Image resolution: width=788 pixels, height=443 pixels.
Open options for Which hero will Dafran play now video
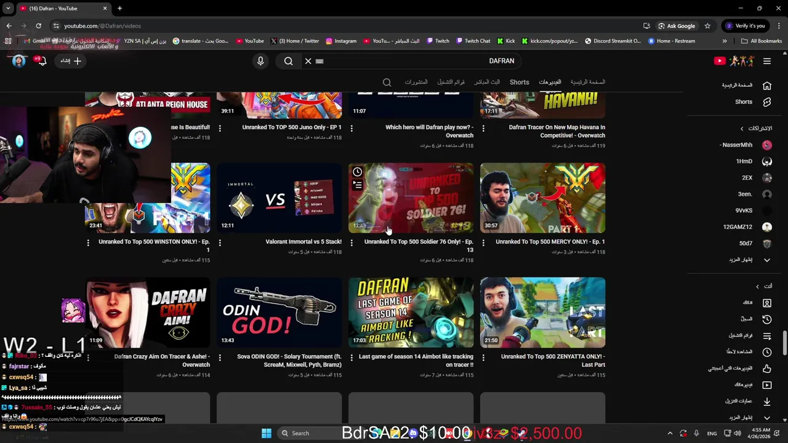tap(352, 128)
